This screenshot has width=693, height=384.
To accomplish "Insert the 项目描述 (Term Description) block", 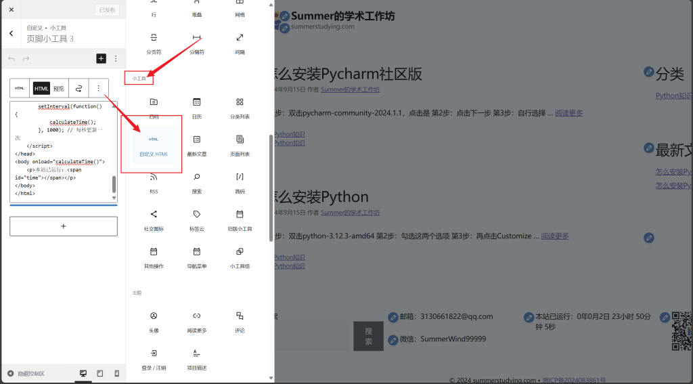I will 197,359.
